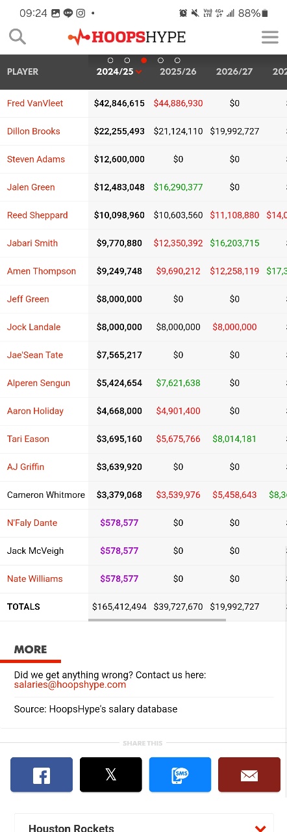Sort by the 2025/26 column header
Viewport: 287px width, 832px height.
[178, 71]
